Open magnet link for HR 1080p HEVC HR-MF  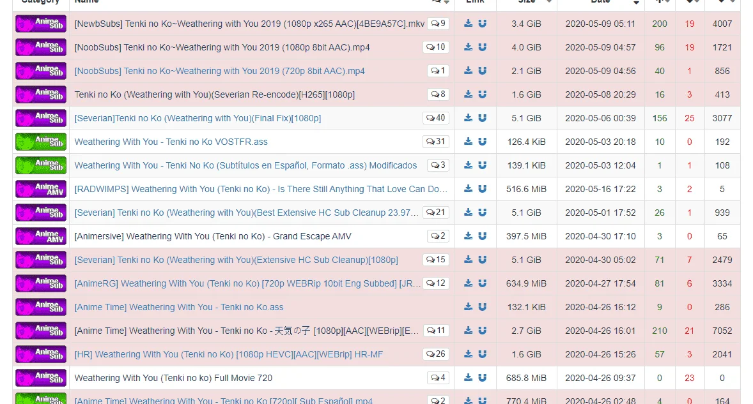(x=483, y=354)
